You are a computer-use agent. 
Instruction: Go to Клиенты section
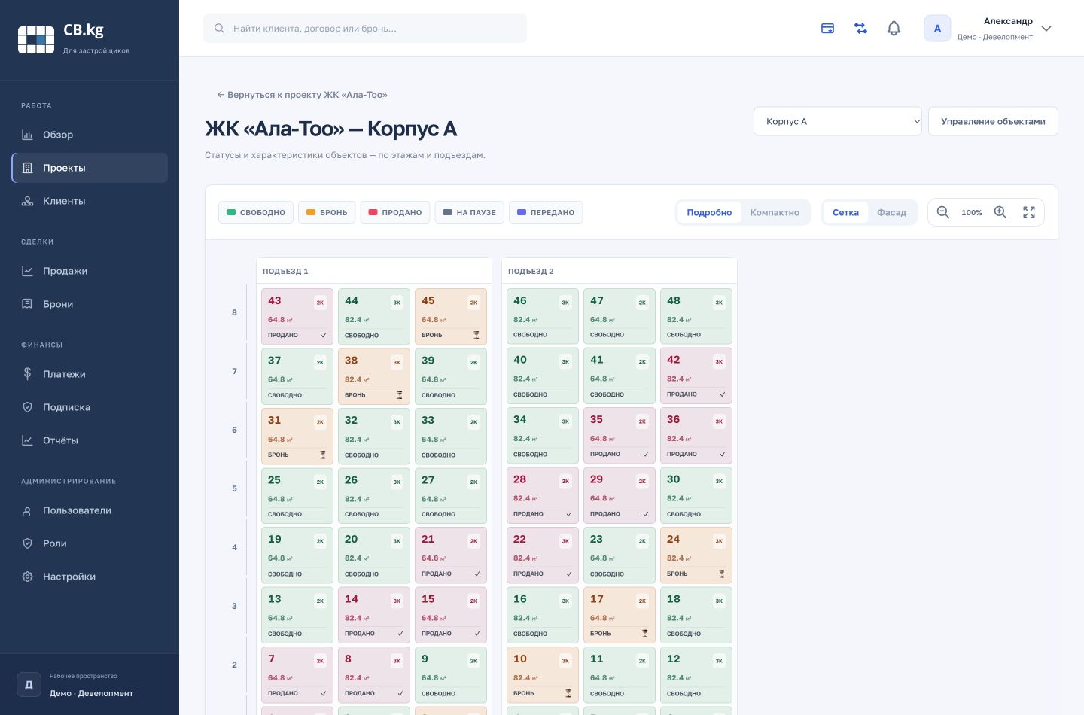click(x=90, y=201)
